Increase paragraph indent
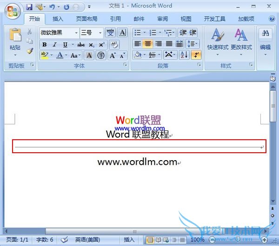Image resolution: width=279 pixels, height=246 pixels. [193, 32]
